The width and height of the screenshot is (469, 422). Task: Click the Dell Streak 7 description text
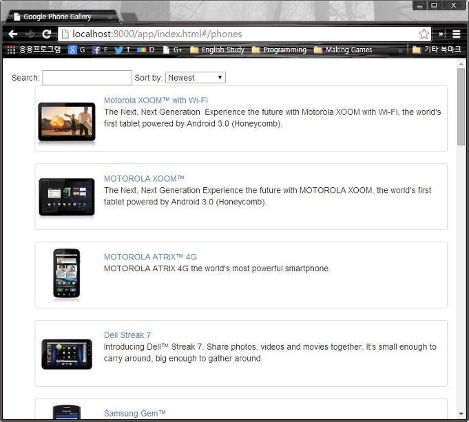270,352
